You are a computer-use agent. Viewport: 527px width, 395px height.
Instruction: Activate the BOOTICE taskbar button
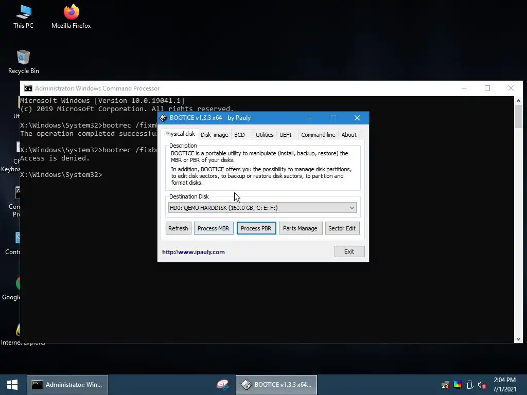tap(276, 385)
